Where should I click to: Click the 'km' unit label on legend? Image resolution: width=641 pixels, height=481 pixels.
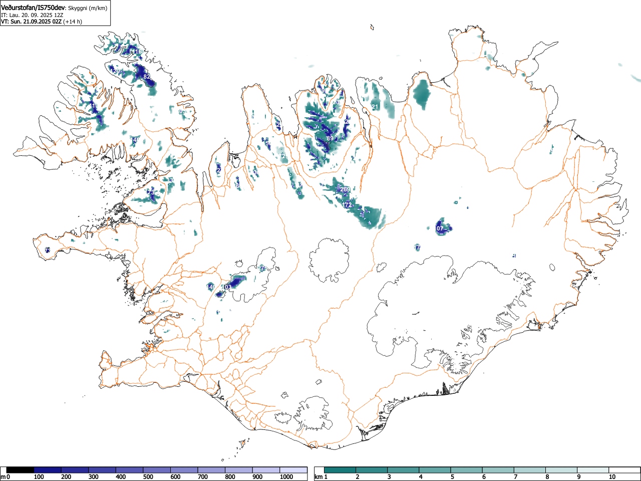pyautogui.click(x=318, y=477)
